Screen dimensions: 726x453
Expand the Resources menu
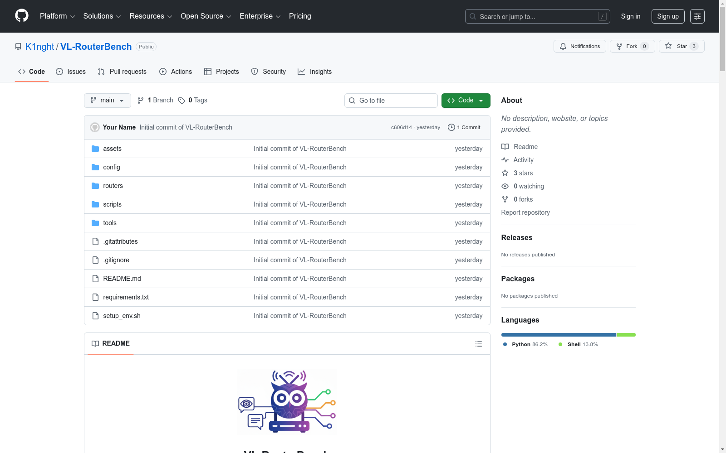pyautogui.click(x=151, y=16)
